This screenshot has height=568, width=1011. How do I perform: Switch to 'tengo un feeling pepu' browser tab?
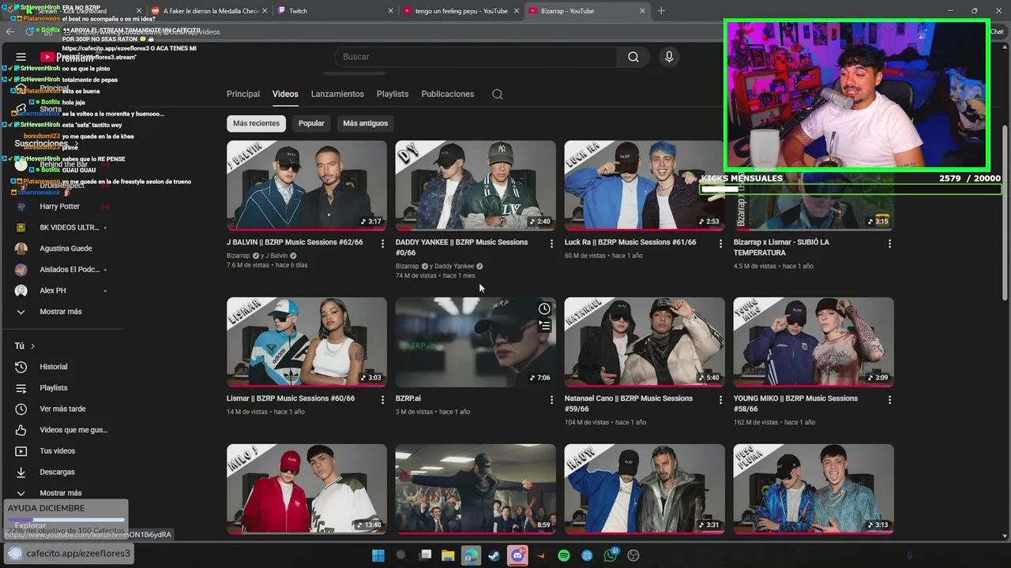coord(460,11)
